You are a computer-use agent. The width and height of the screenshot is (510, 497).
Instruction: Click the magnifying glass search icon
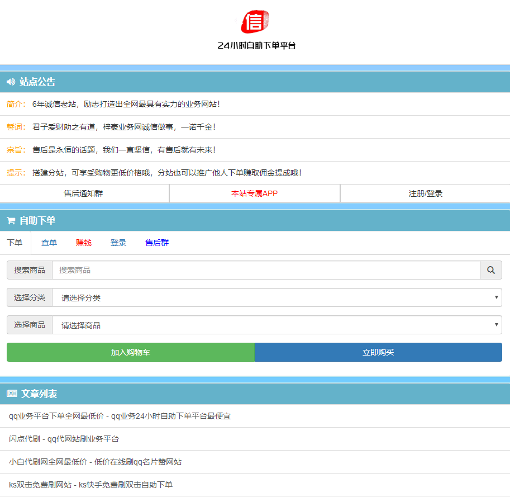tap(490, 270)
